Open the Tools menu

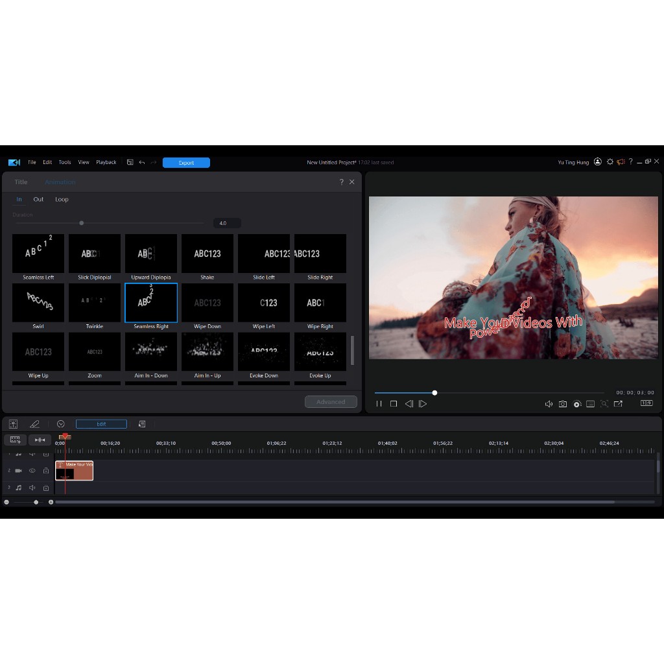click(x=65, y=162)
